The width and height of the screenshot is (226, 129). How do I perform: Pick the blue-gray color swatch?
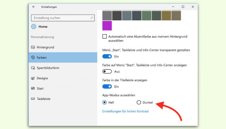127,15
